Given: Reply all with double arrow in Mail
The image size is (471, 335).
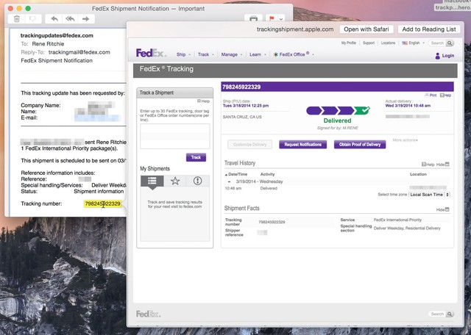Looking at the screenshot, I should click(x=70, y=19).
